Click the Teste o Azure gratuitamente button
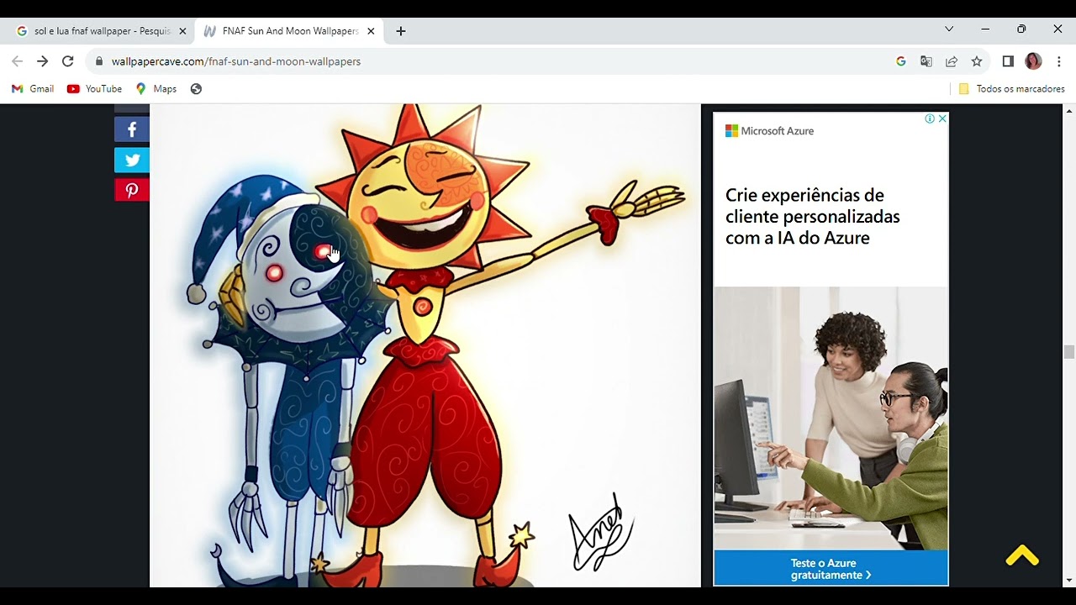 click(x=831, y=569)
